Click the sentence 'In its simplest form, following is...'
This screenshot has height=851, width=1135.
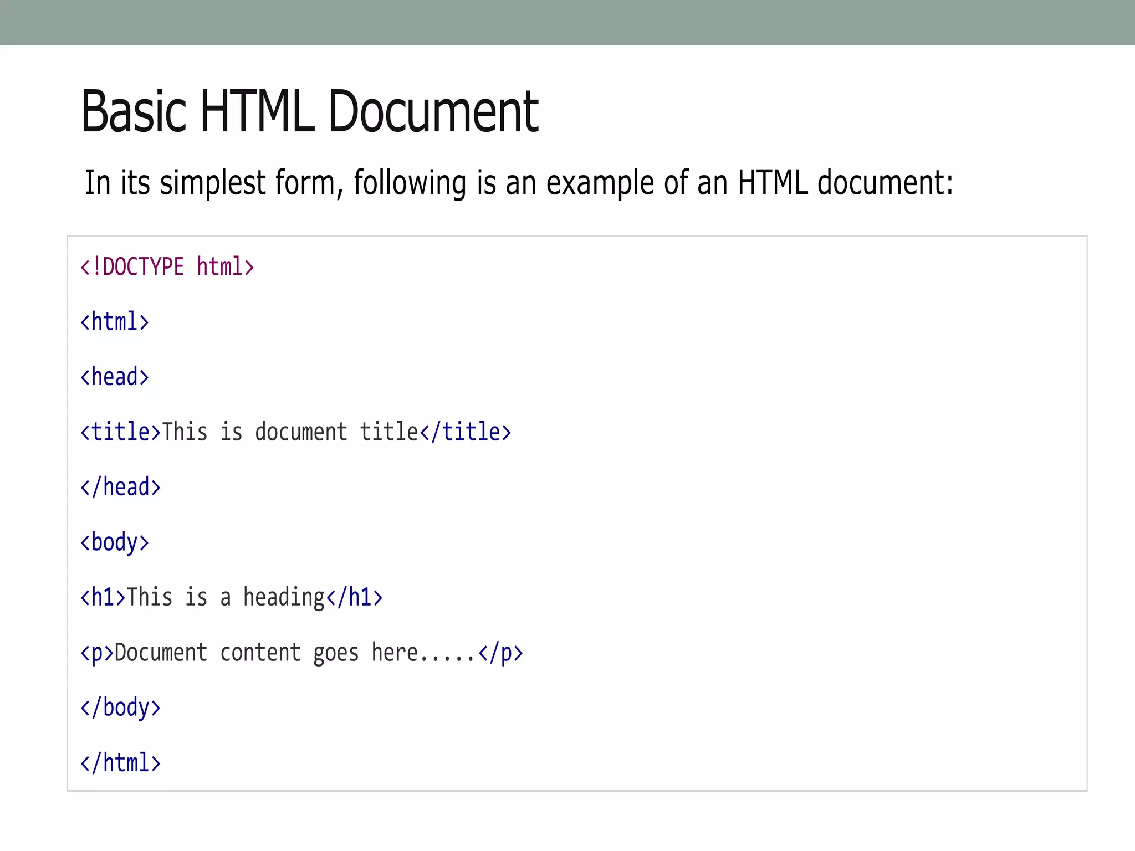tap(519, 183)
